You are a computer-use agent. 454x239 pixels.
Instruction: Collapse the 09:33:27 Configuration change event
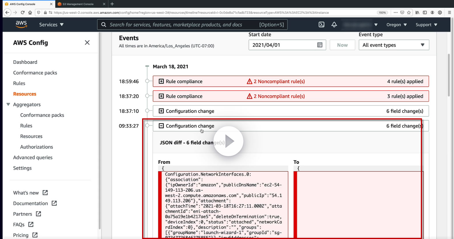click(161, 126)
